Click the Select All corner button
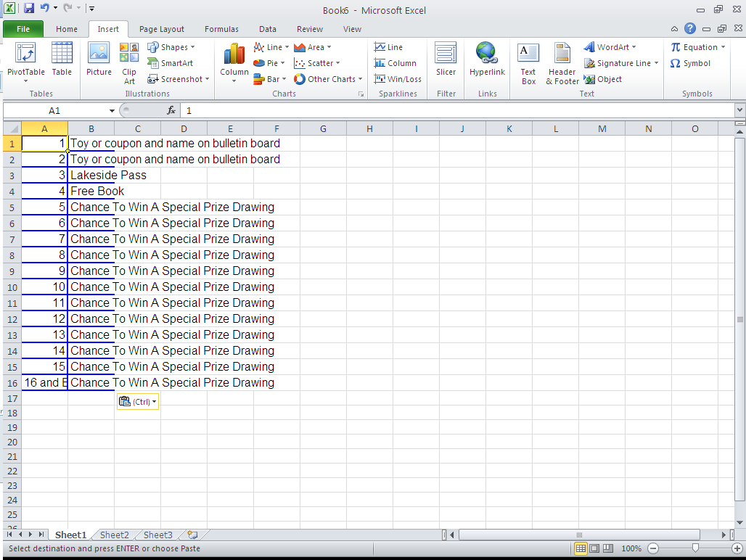Screen dimensions: 746x560 pos(12,129)
